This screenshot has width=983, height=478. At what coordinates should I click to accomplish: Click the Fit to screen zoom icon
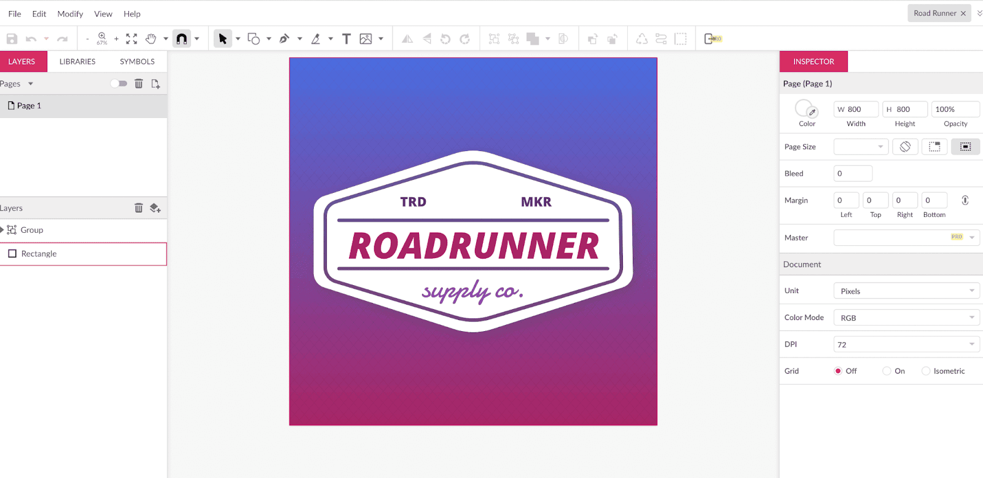[x=131, y=39]
